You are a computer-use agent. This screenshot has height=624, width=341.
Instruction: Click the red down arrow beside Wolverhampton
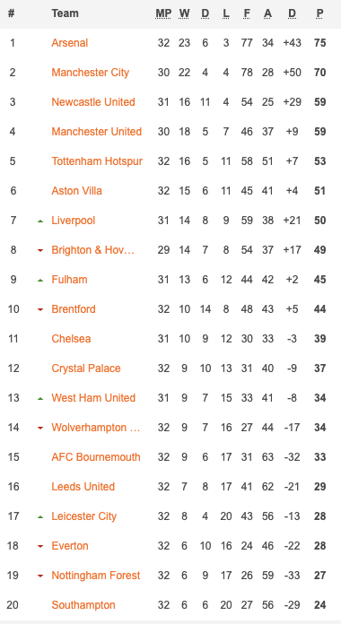click(x=40, y=428)
